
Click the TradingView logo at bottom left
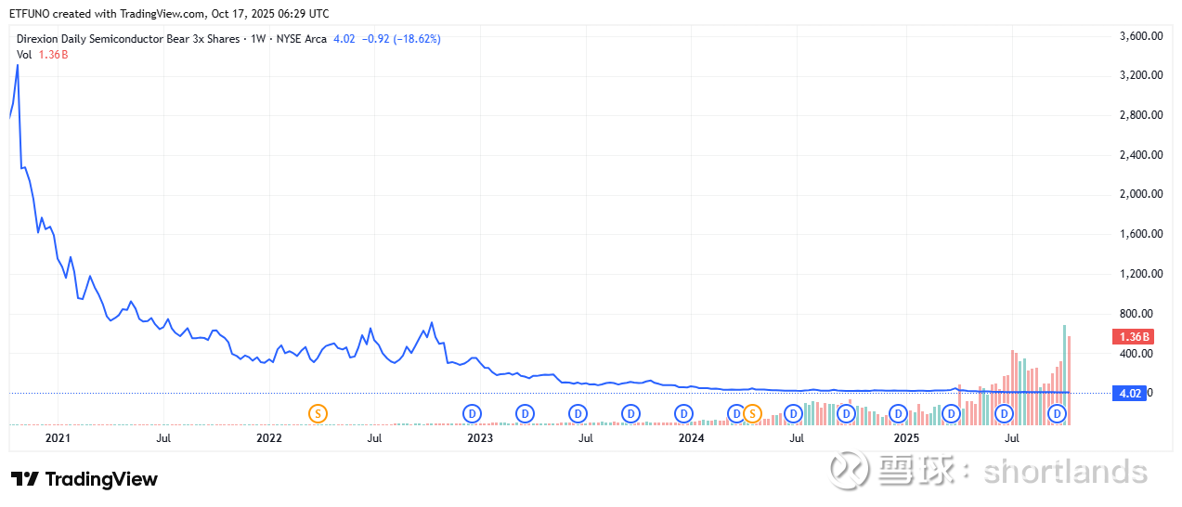[84, 479]
